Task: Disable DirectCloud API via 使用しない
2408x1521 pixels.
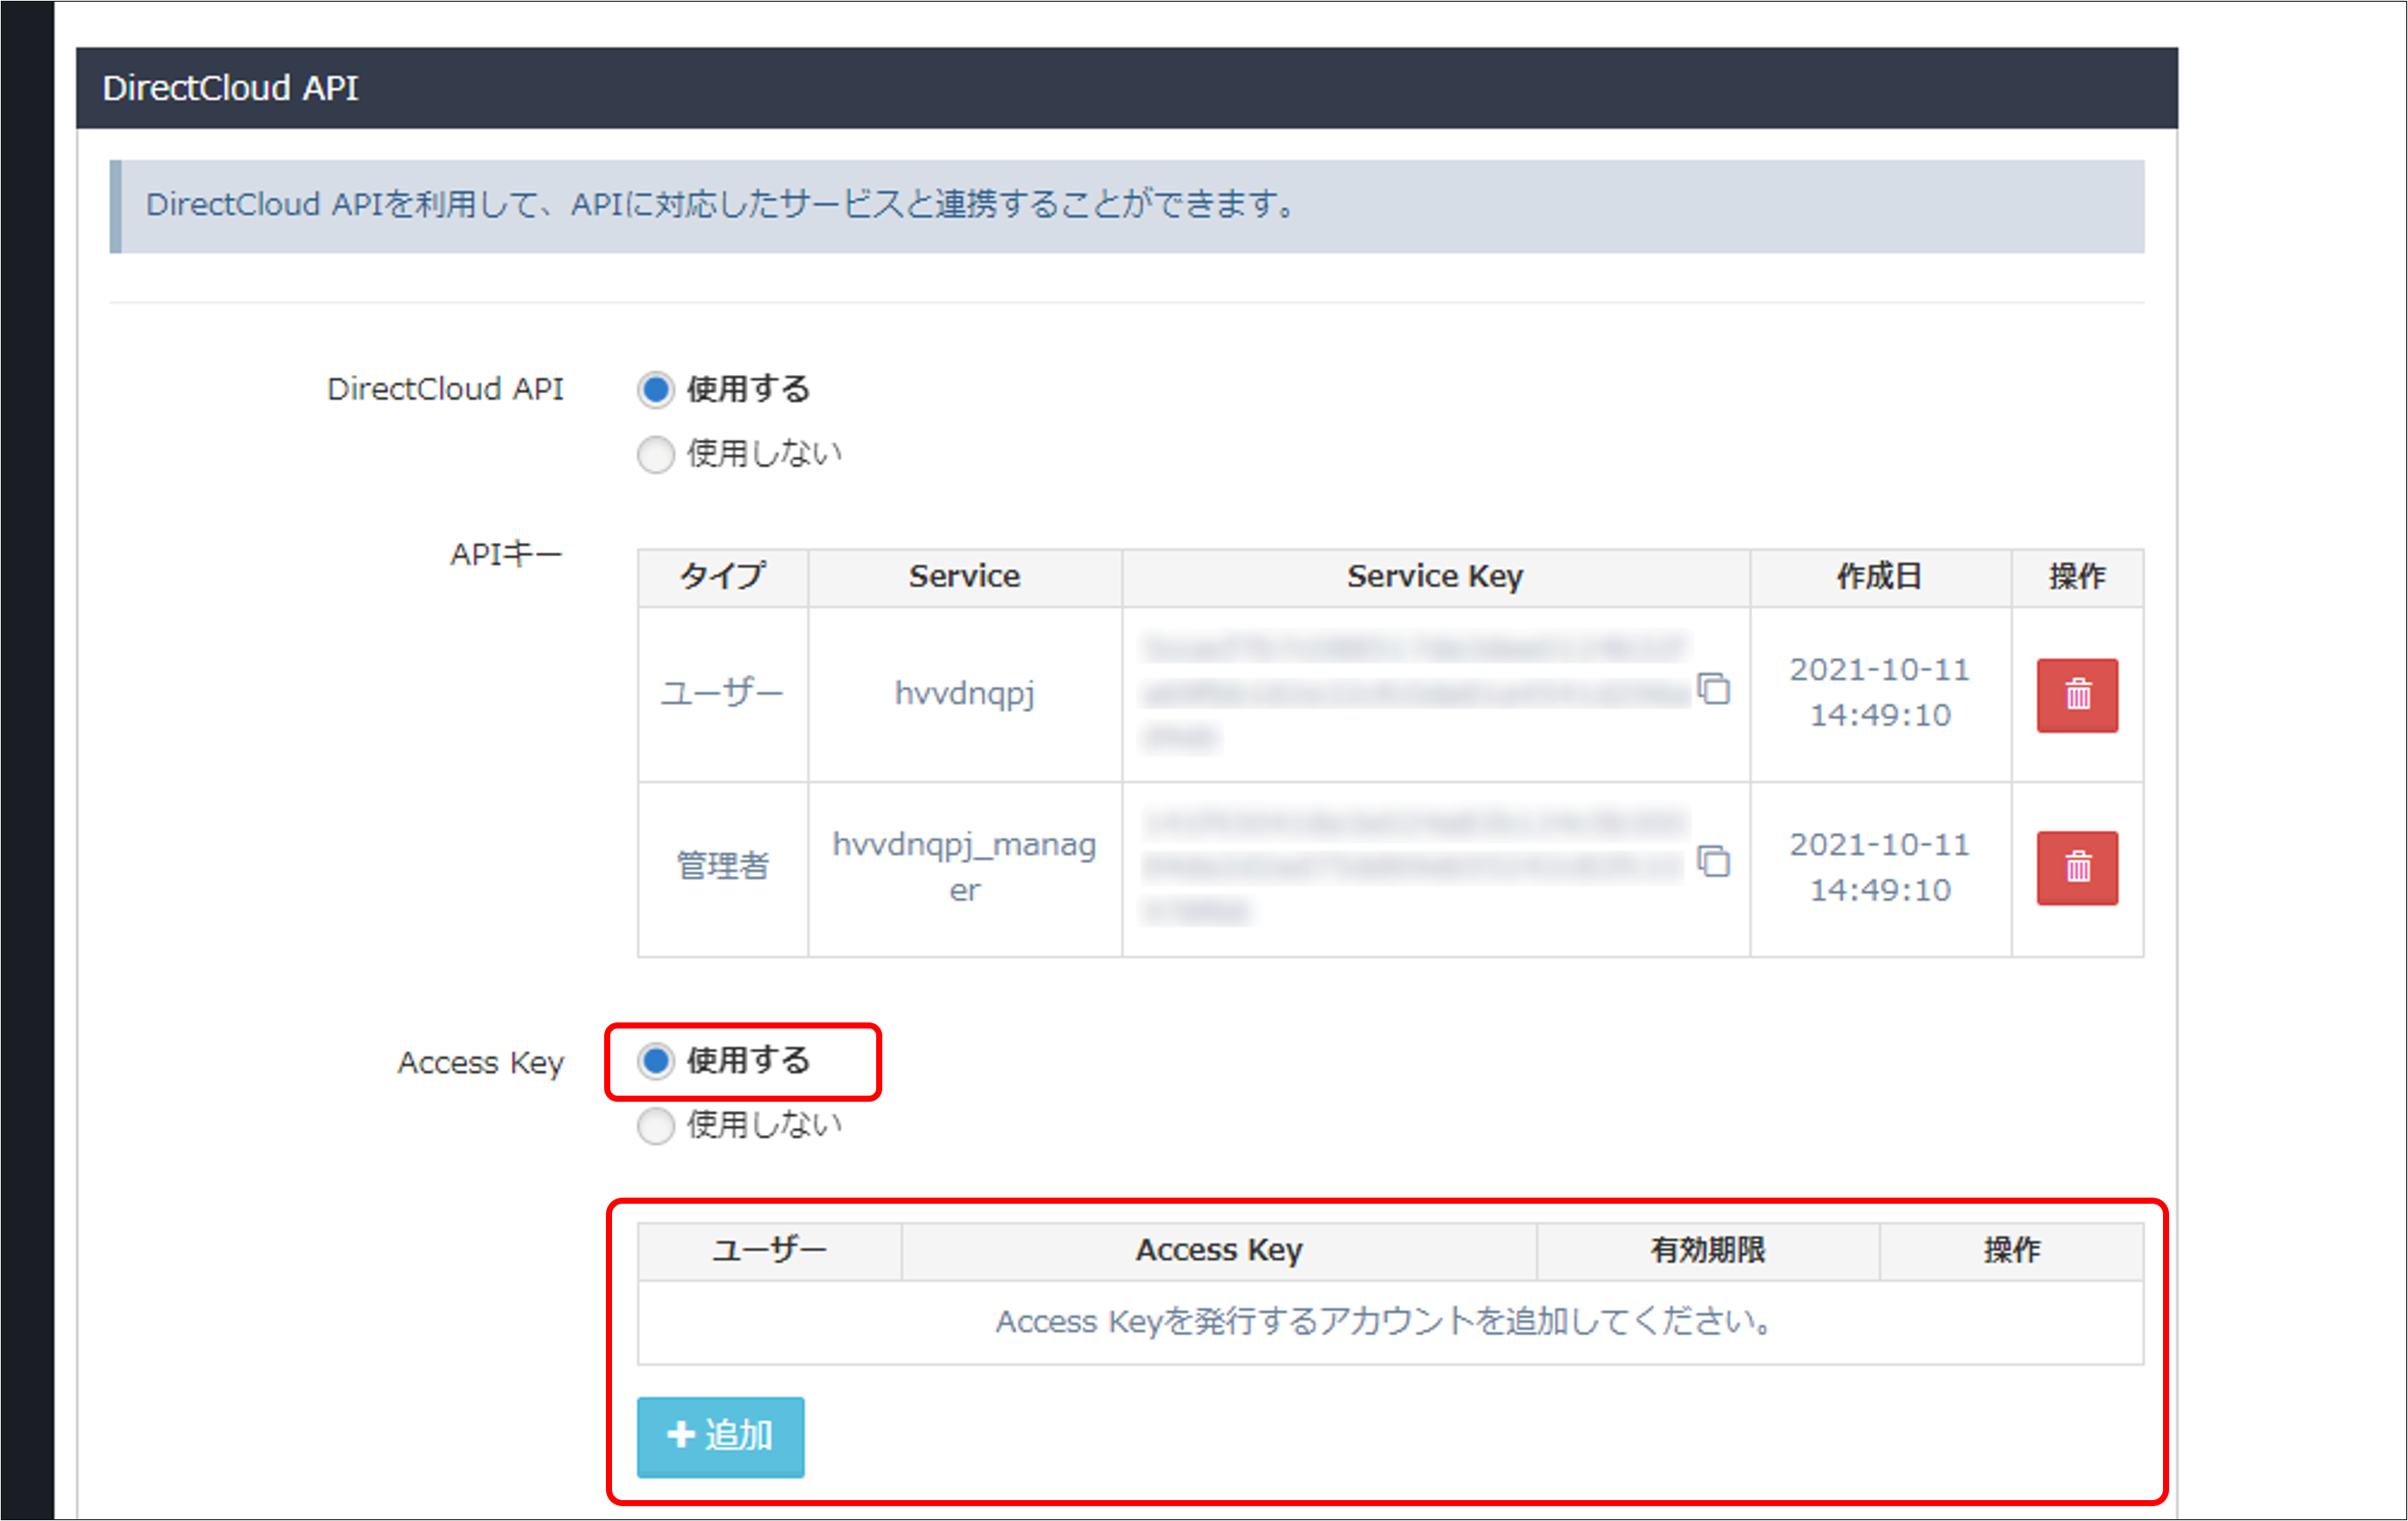Action: click(656, 455)
